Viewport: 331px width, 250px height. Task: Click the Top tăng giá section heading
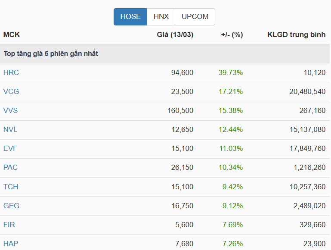tap(51, 54)
